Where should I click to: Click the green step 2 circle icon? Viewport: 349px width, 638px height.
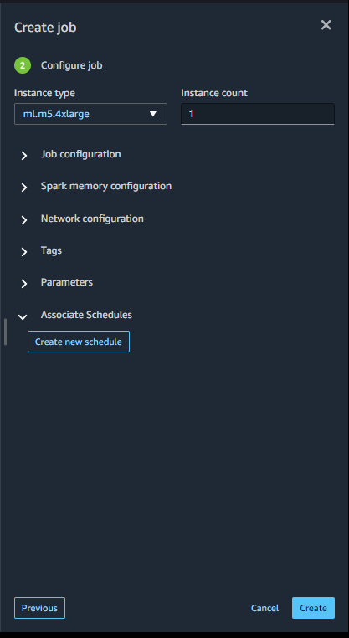coord(23,65)
